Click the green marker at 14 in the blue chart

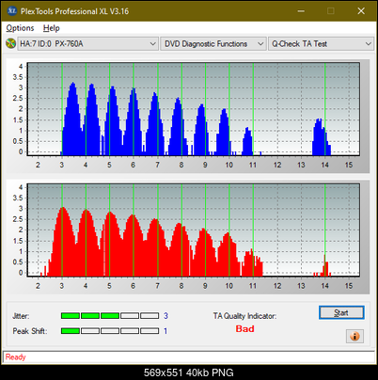point(325,109)
